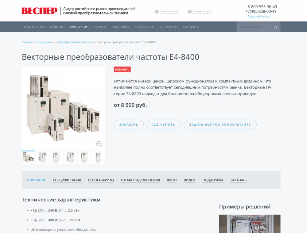
Task: Open the ПОДДЕРЖКА menu item
Action: point(120,27)
